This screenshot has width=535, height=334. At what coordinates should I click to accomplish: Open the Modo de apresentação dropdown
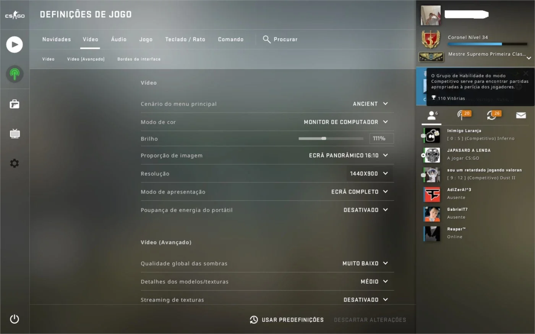point(360,192)
